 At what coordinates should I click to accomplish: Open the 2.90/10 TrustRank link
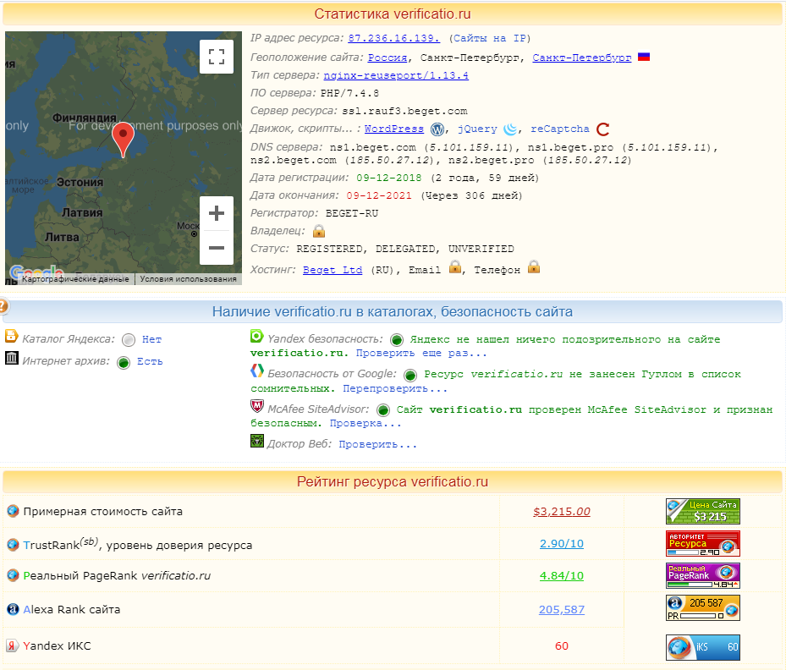(562, 544)
